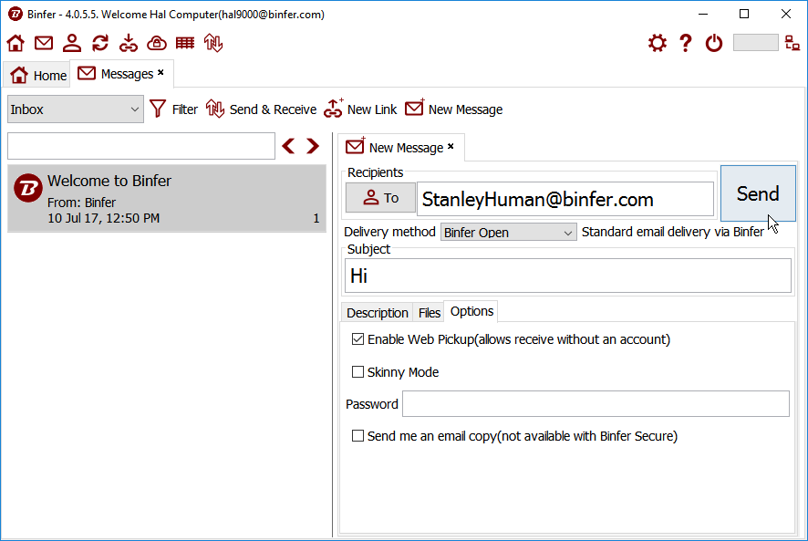The width and height of the screenshot is (808, 541).
Task: Click the gray status box in toolbar
Action: [755, 43]
